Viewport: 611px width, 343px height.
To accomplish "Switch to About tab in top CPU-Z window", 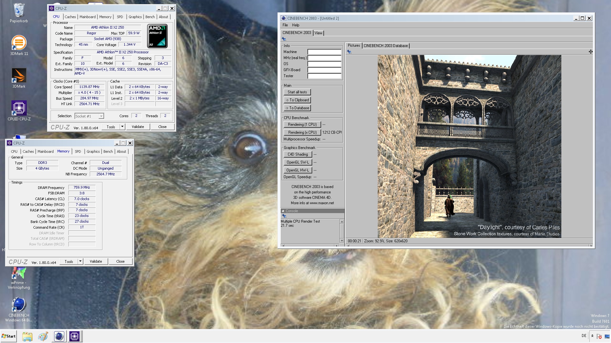I will point(163,17).
